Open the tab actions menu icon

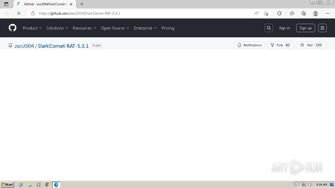[x=6, y=4]
